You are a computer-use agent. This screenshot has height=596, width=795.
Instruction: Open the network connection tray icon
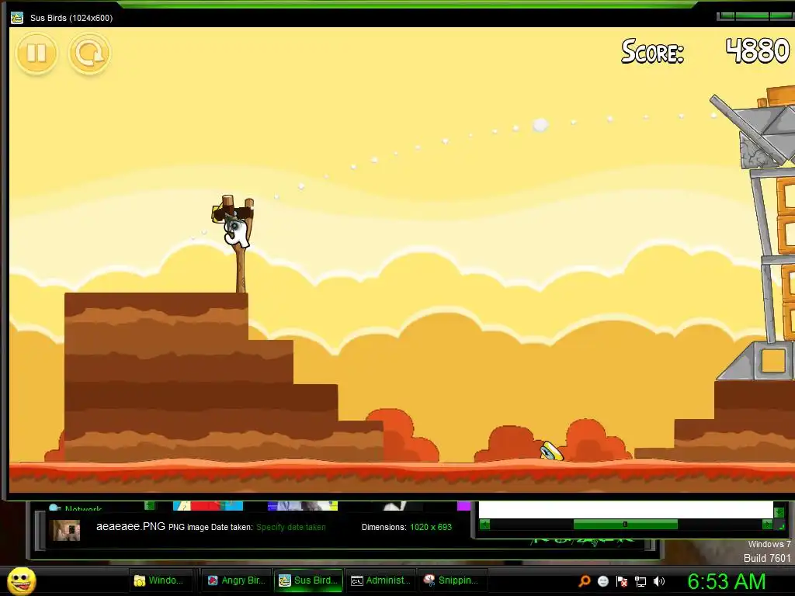[x=641, y=582]
